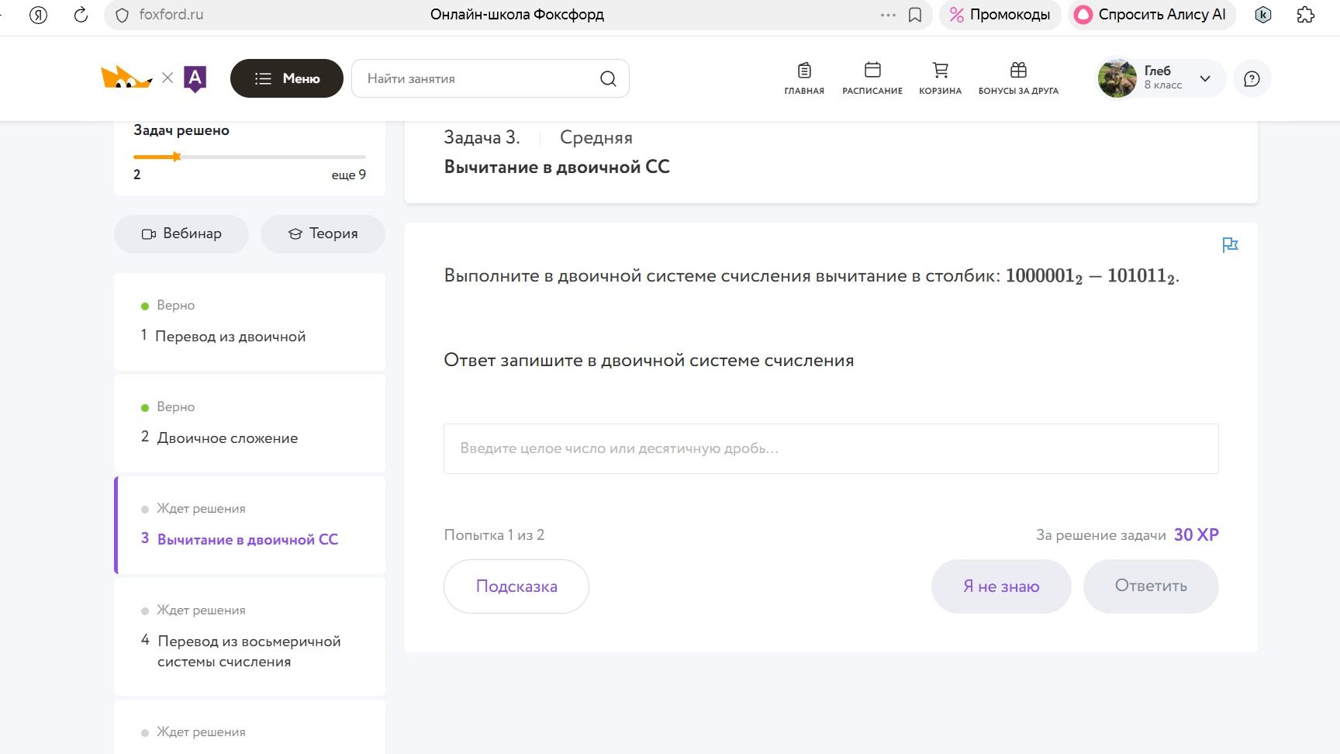The height and width of the screenshot is (754, 1340).
Task: Open the Теория tab
Action: (323, 233)
